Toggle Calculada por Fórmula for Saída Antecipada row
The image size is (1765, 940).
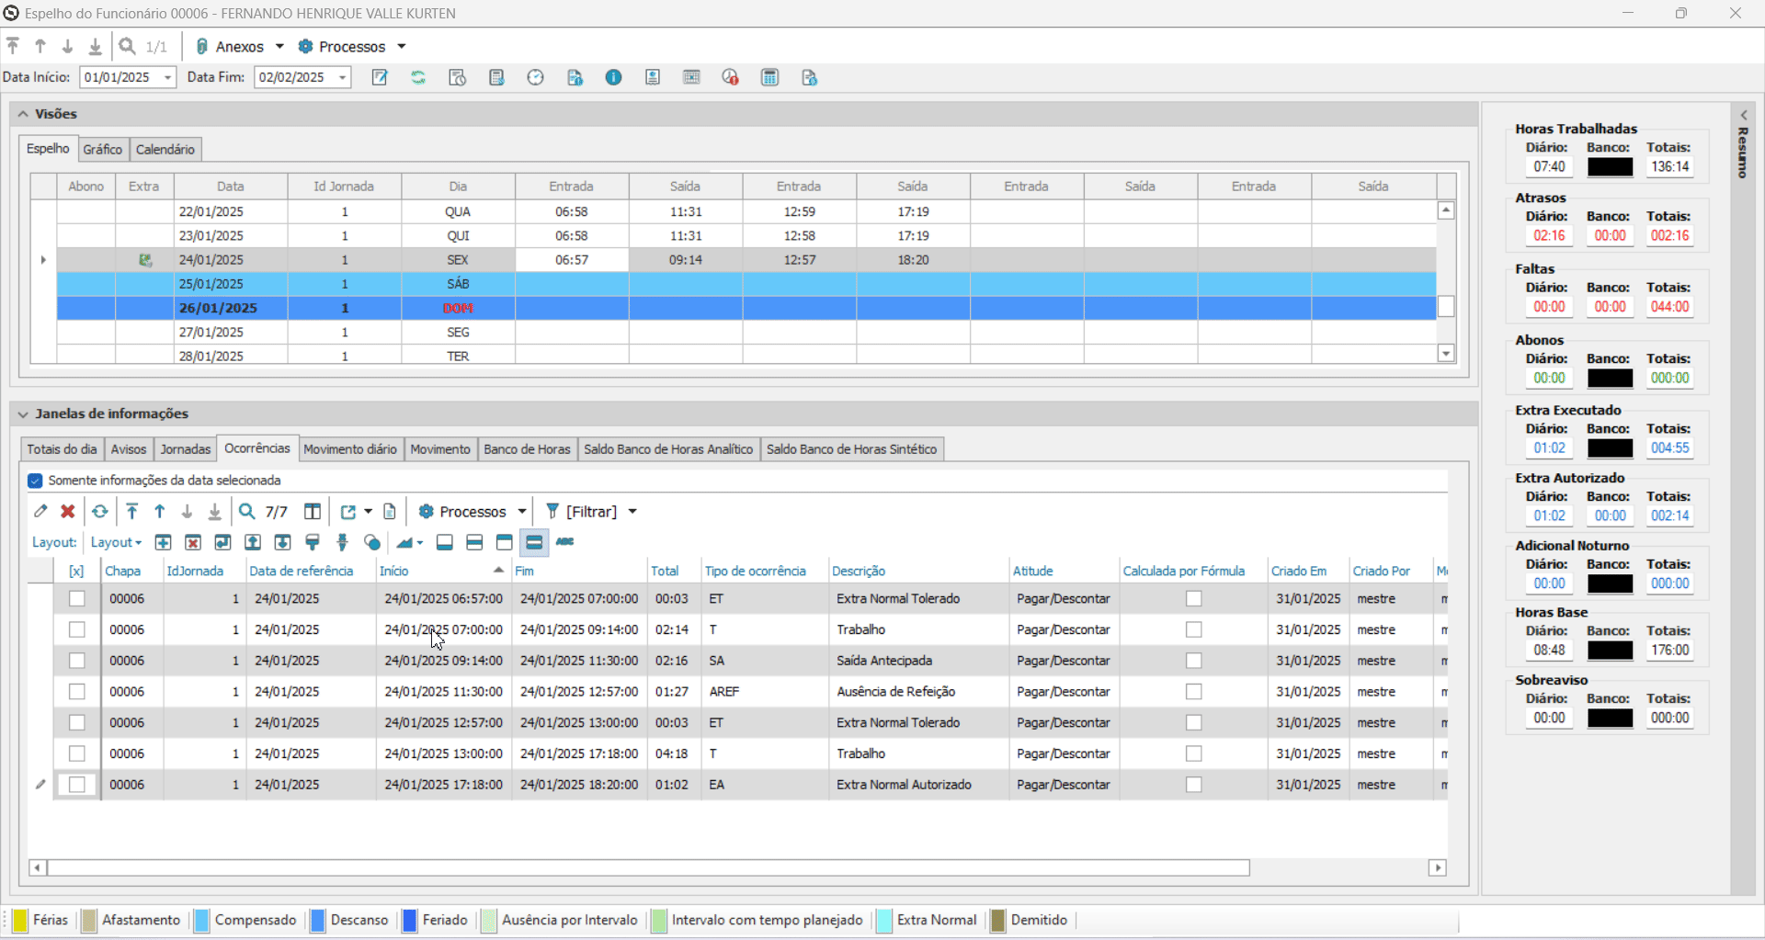(1193, 661)
